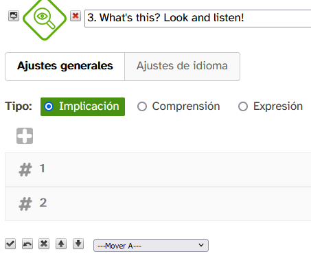Open row number 1 item
The height and width of the screenshot is (265, 311).
pos(158,170)
